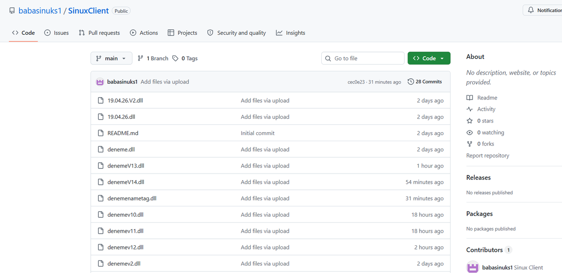The width and height of the screenshot is (562, 273).
Task: Open the Initial commit message link
Action: 258,133
